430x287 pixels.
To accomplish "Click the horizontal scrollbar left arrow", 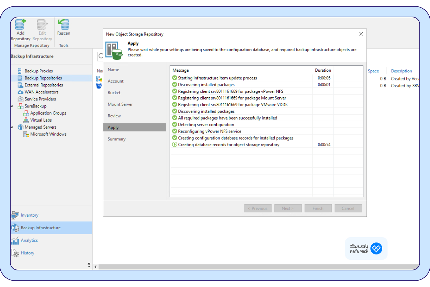I will point(96,267).
